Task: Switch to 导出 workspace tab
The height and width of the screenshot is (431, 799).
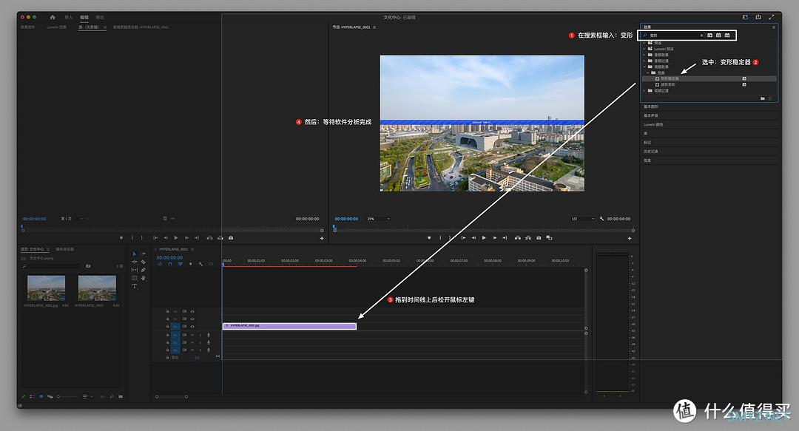Action: pos(100,17)
